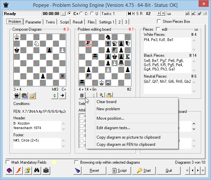This screenshot has width=211, height=180.
Task: Click the up arrow of the White Pieces list
Action: tap(194, 40)
